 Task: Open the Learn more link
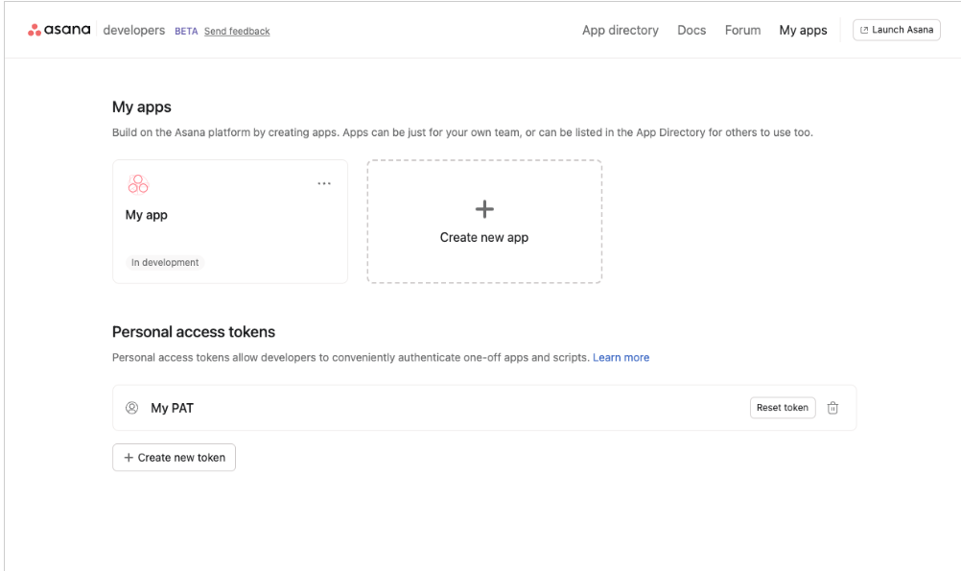coord(621,358)
